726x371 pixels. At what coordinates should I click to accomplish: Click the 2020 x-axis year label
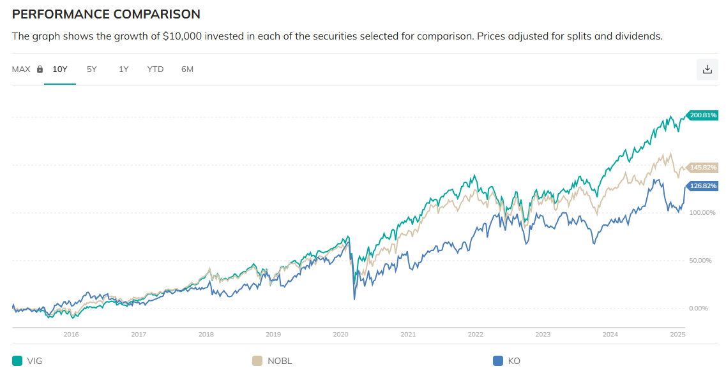pos(341,334)
